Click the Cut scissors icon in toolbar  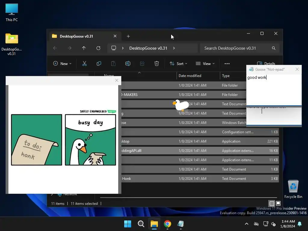85,63
